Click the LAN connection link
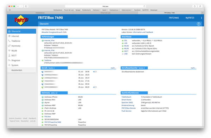This screenshot has height=138, width=211. [x=126, y=43]
